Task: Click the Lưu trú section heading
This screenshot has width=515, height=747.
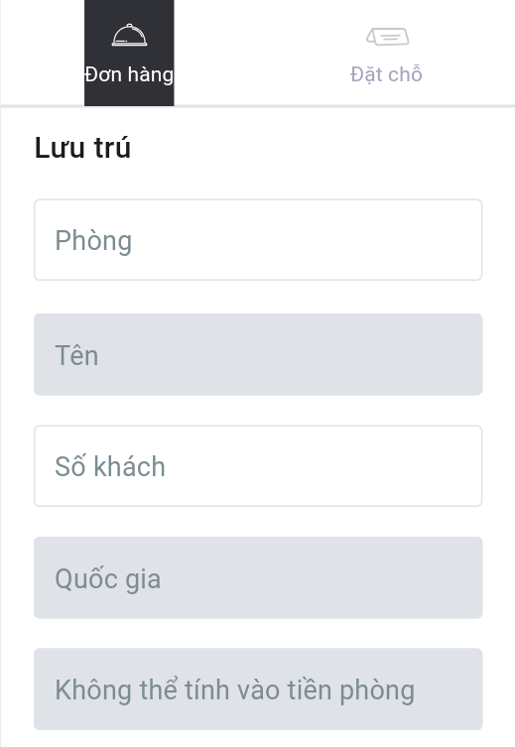Action: click(x=82, y=147)
